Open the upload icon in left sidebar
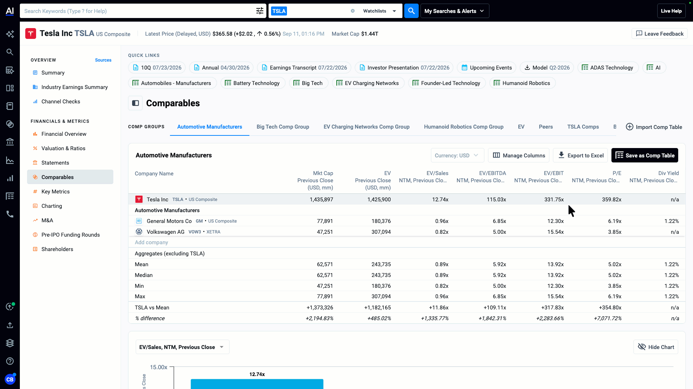693x389 pixels. click(x=10, y=325)
